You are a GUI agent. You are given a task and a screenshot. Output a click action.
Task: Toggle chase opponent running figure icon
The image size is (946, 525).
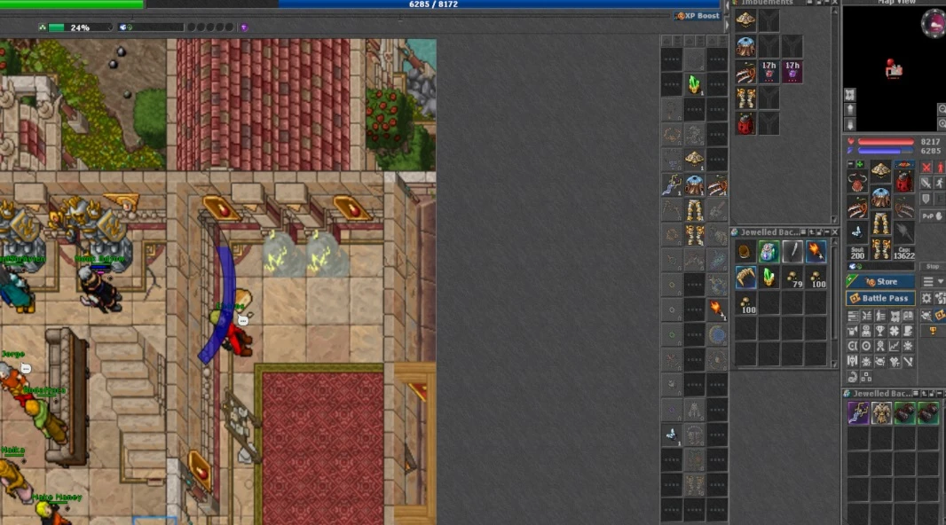click(x=941, y=183)
